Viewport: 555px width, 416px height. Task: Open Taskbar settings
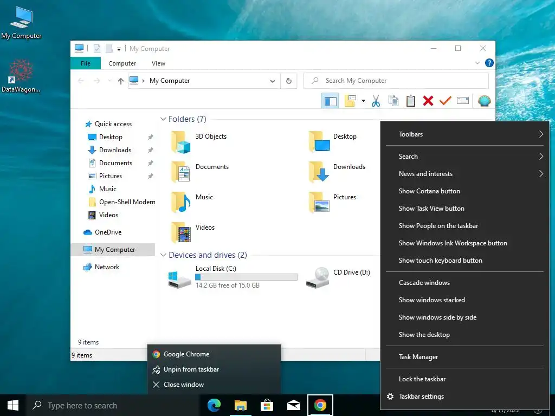click(464, 396)
